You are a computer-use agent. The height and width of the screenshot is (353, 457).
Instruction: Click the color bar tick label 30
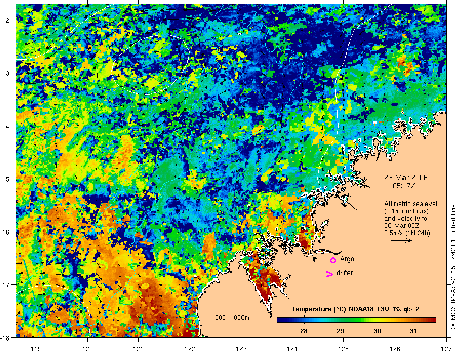pos(377,331)
